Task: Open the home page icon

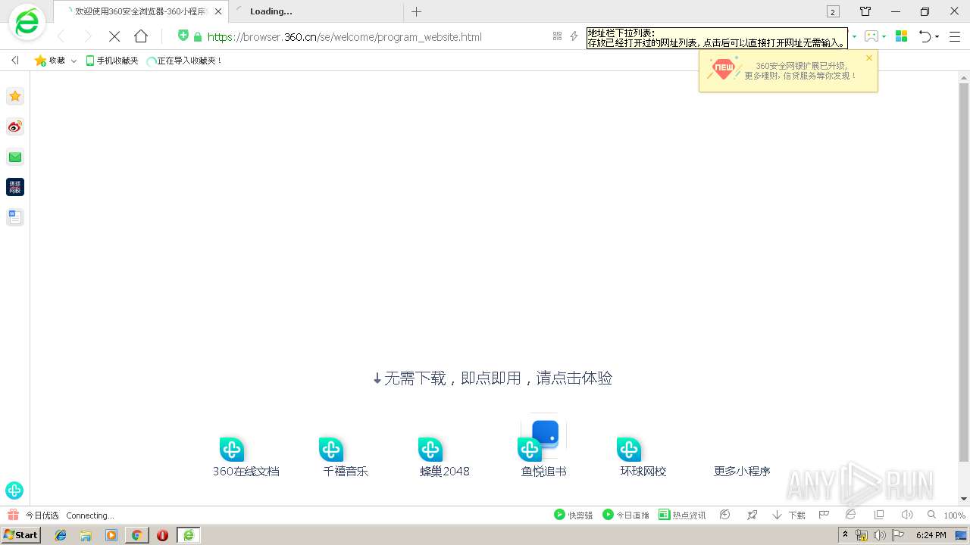Action: [141, 36]
